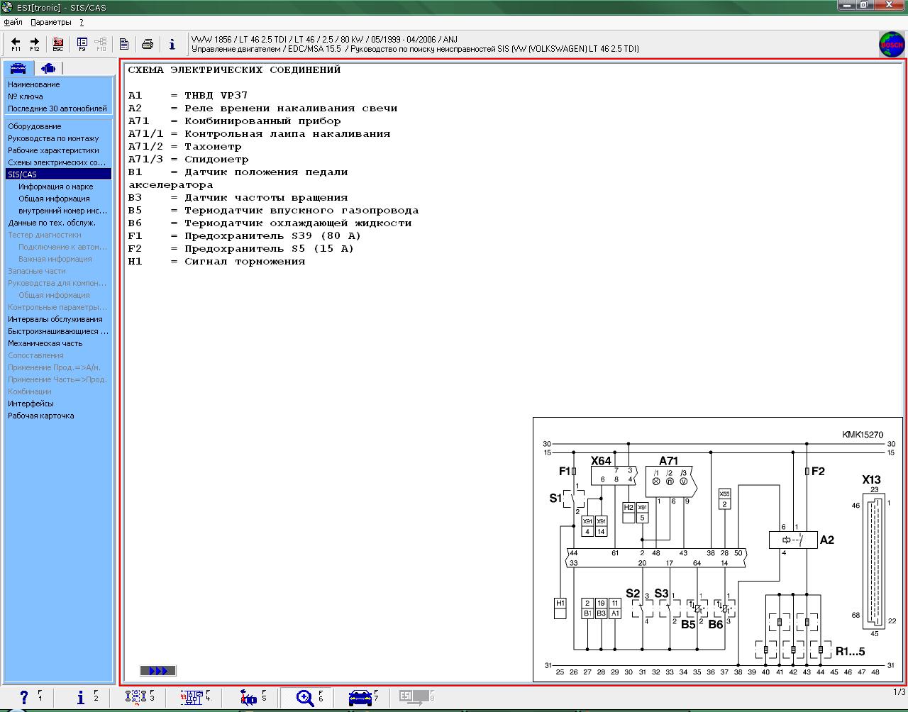Select the highlighted SIS/CAS item

click(x=58, y=174)
